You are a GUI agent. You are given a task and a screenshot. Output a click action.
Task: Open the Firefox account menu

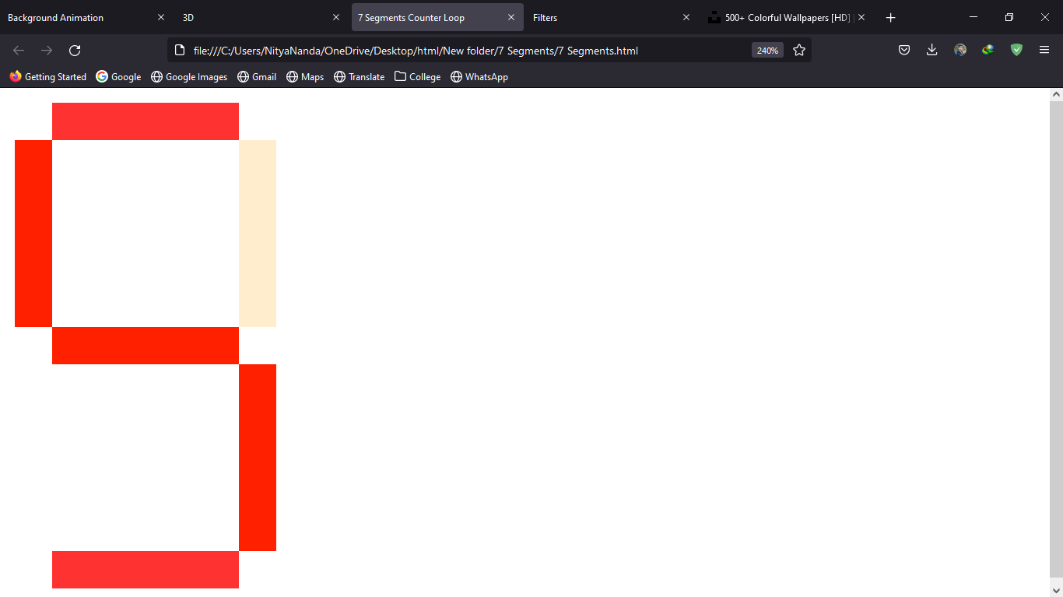coord(960,50)
